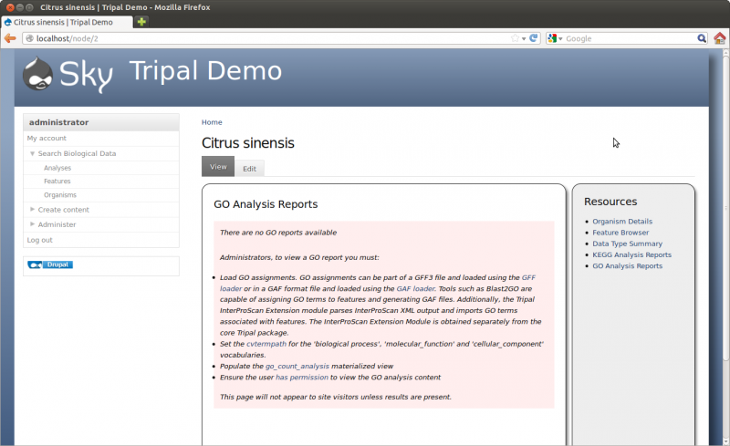Click the reload page icon
730x446 pixels.
pos(534,38)
